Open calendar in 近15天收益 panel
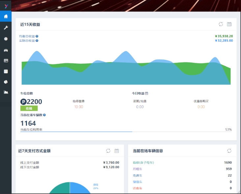 tap(229, 24)
